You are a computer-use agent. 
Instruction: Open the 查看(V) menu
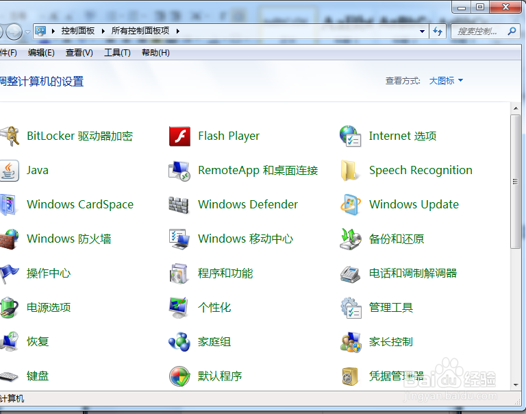tap(79, 53)
